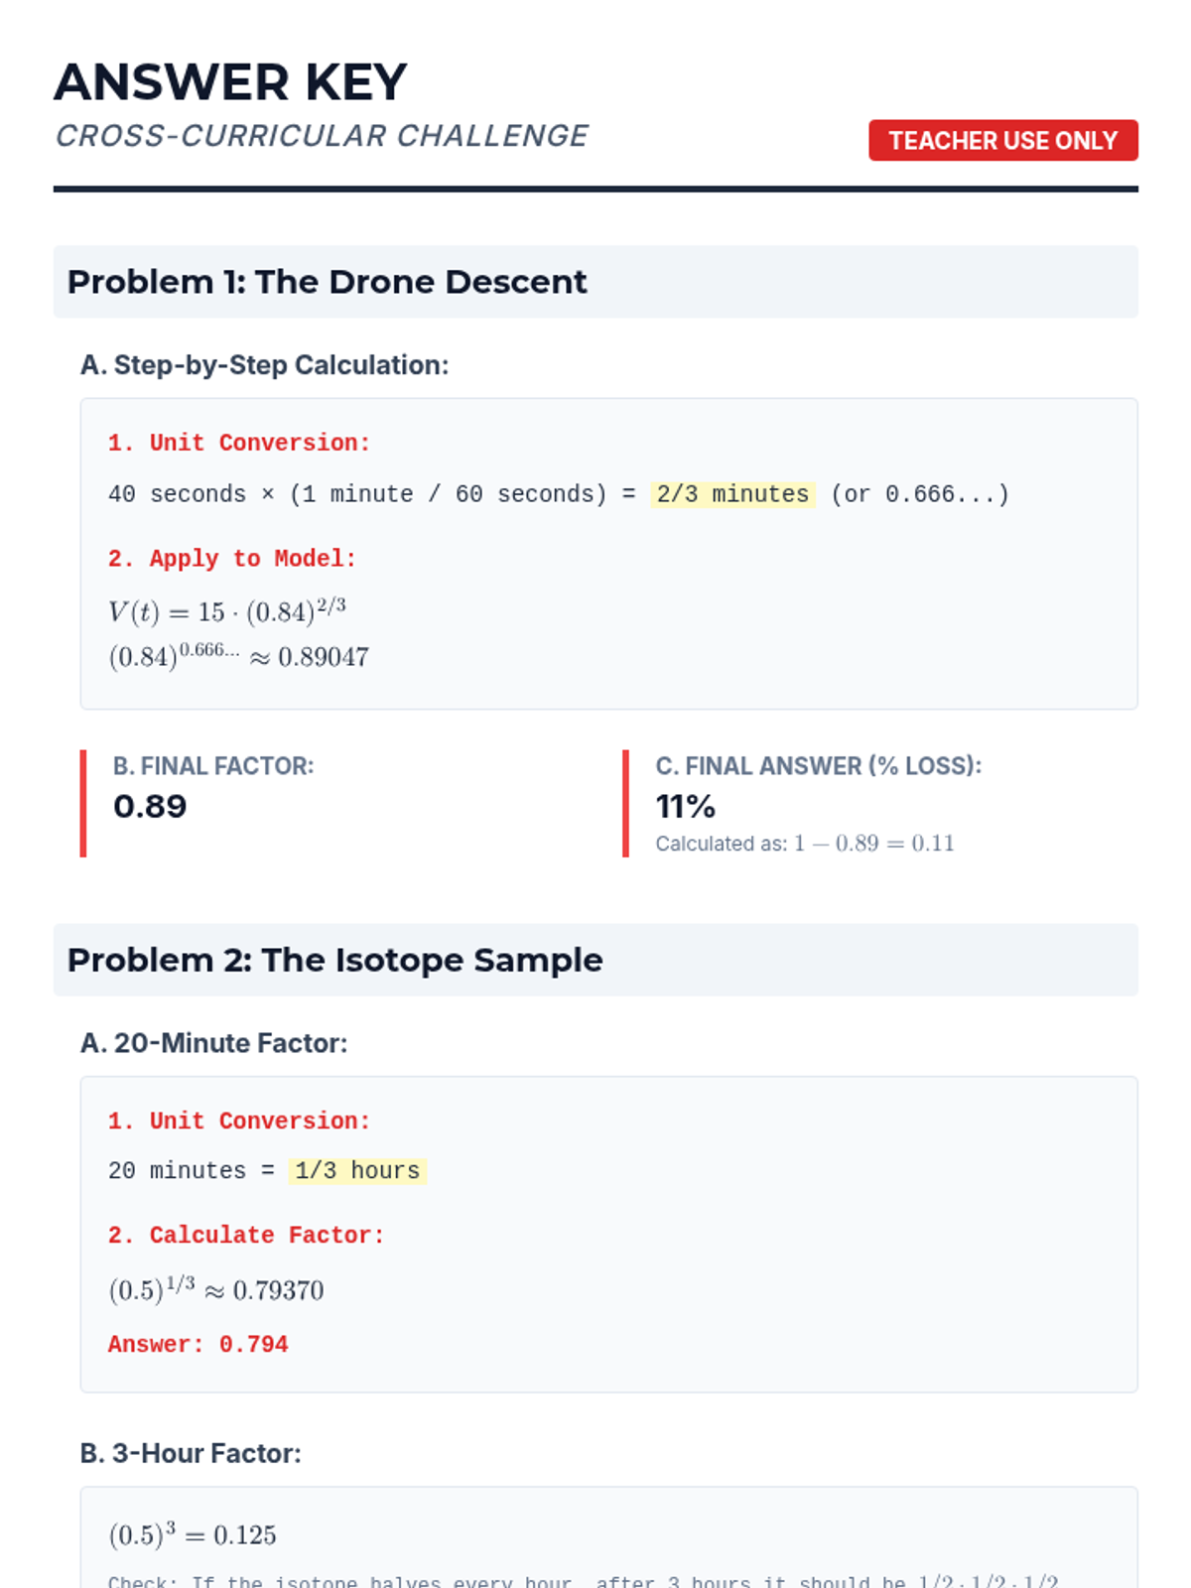
Task: Select the Problem 1: The Drone Descent heading
Action: pos(327,282)
